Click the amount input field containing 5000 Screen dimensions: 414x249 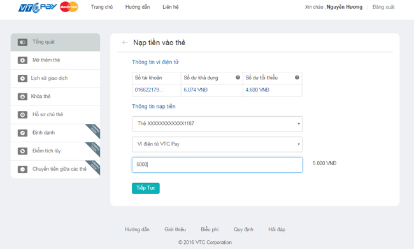[x=217, y=165]
